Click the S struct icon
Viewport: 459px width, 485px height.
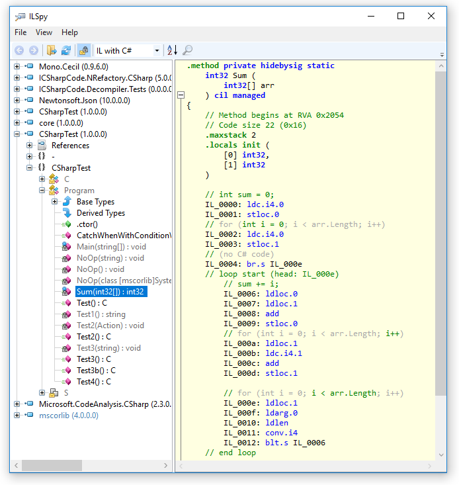(54, 392)
